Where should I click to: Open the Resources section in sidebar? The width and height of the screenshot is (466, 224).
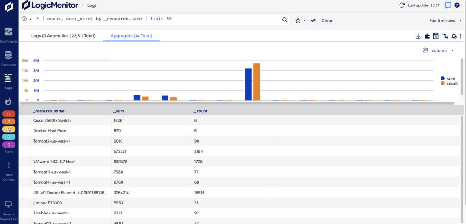pos(9,58)
